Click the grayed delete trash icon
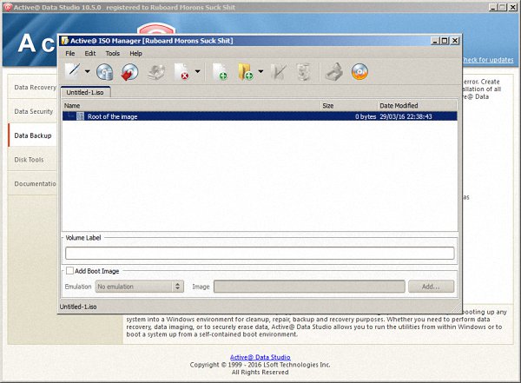521x383 pixels. coord(303,72)
